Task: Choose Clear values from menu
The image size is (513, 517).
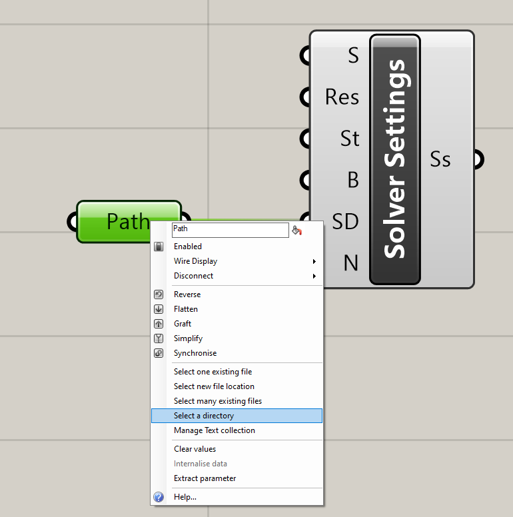Action: 195,449
